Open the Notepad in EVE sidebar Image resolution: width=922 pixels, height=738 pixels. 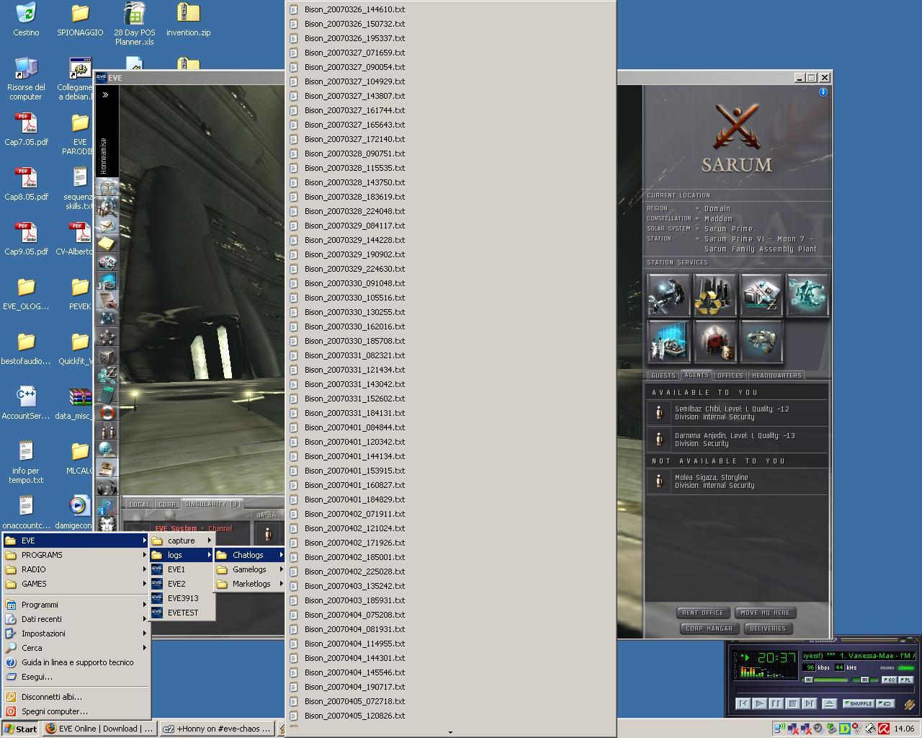point(107,244)
